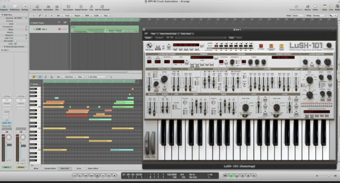Click the yellow Master Mixer icon in LuSH-101

click(281, 46)
